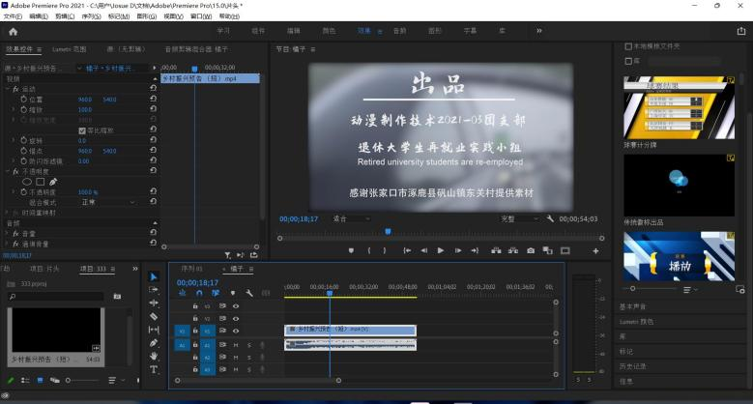Expand the Time Remapping effect
The width and height of the screenshot is (753, 404).
coord(7,213)
